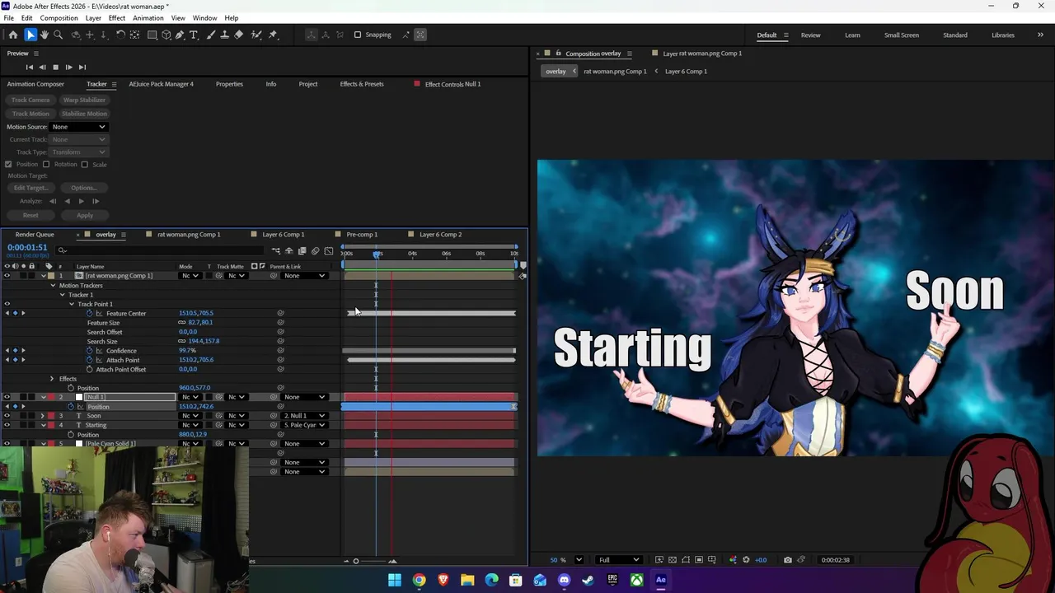Viewport: 1055px width, 593px height.
Task: Expand the Effects group
Action: (x=52, y=379)
